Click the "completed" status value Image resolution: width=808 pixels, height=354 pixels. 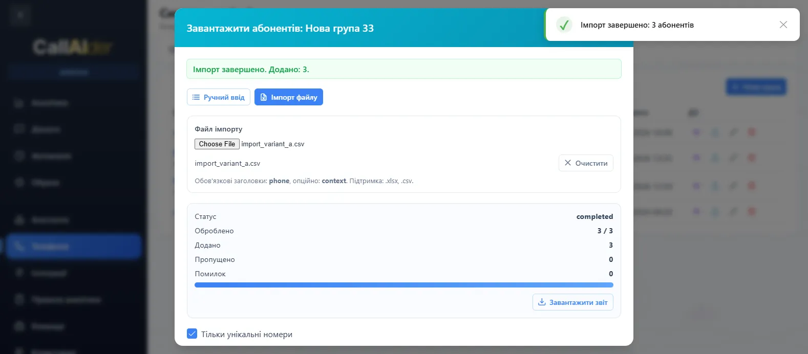tap(594, 216)
